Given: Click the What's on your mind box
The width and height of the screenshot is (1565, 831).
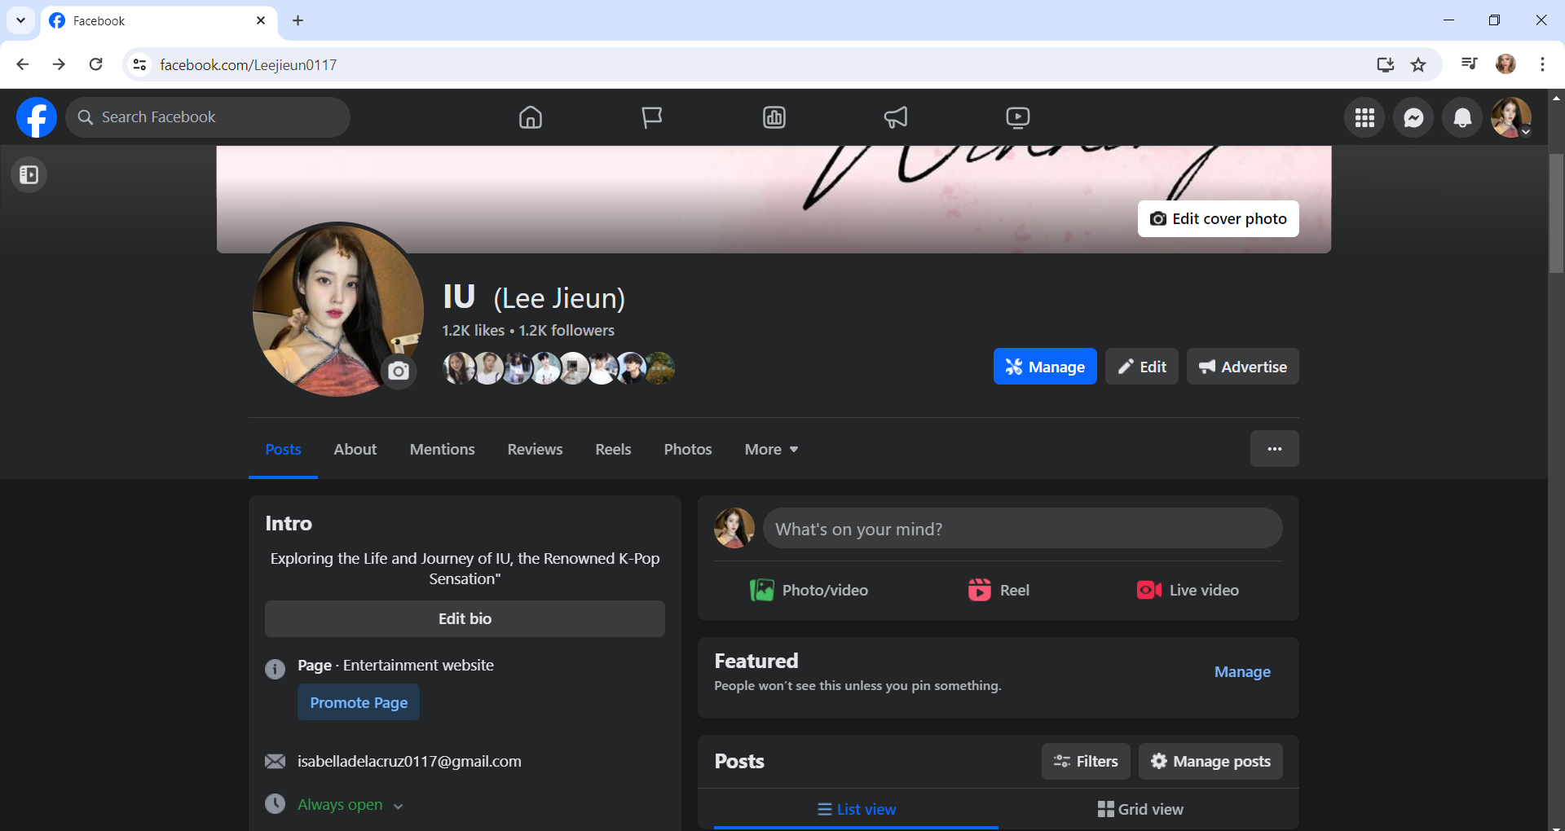Looking at the screenshot, I should pos(1022,529).
